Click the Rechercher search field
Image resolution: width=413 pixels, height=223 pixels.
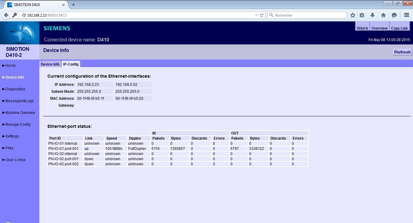tap(307, 15)
